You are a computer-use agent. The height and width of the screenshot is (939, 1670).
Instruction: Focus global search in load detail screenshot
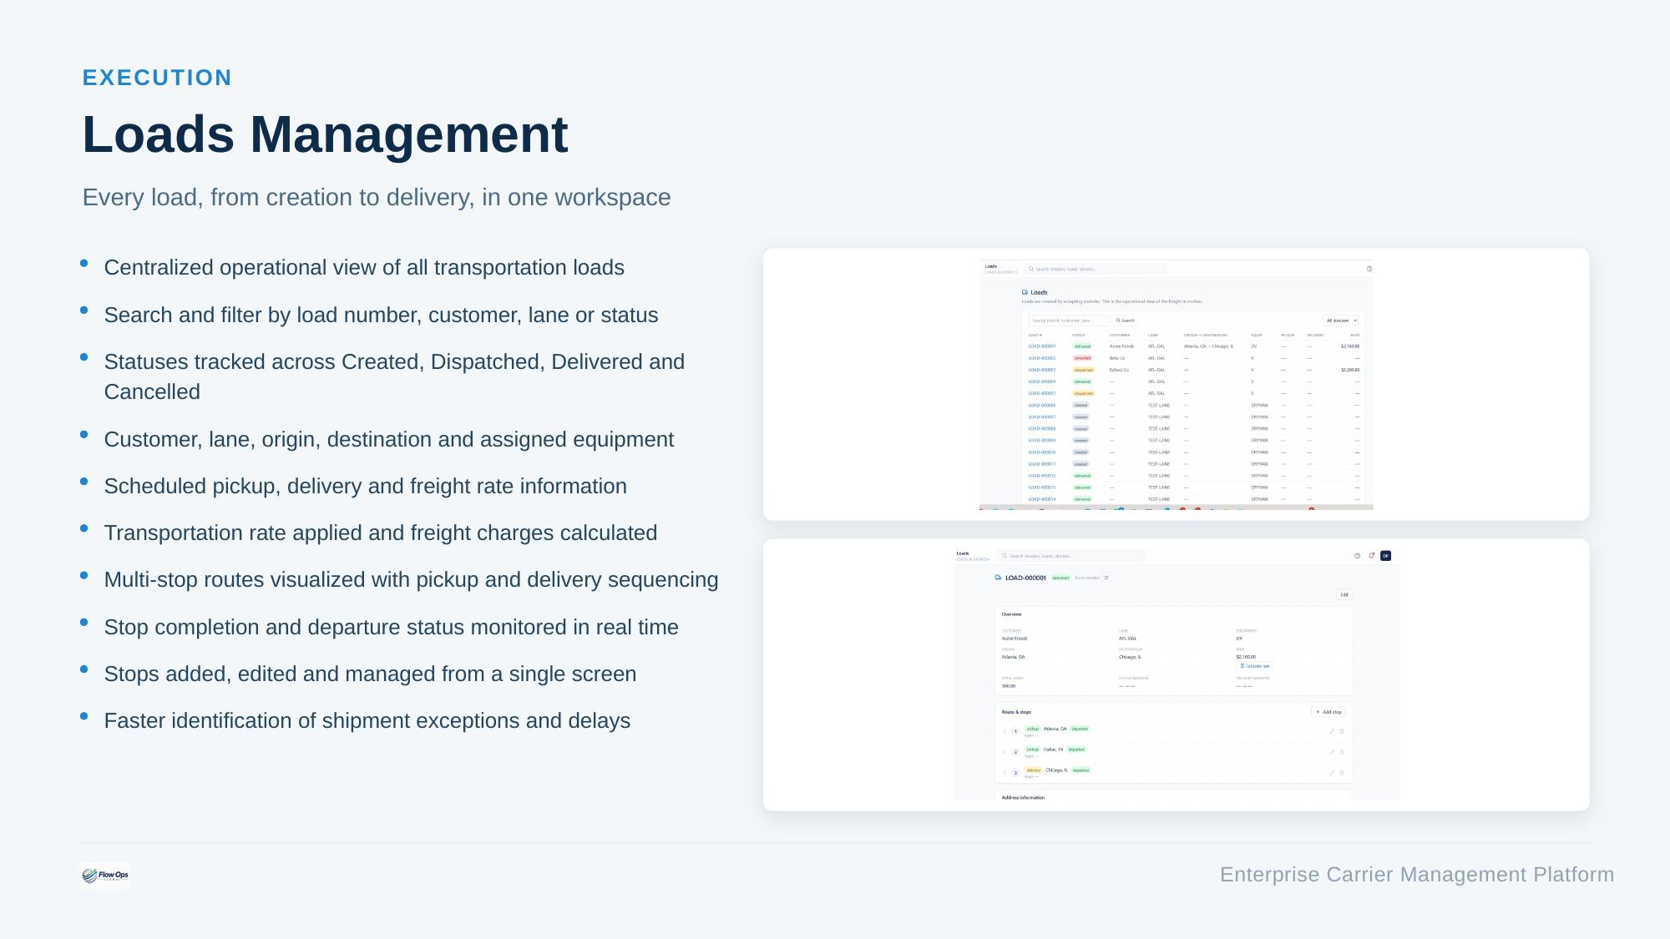pyautogui.click(x=1071, y=556)
